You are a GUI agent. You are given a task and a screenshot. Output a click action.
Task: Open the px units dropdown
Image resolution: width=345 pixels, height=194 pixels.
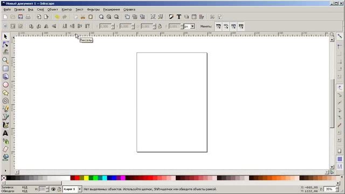[192, 26]
